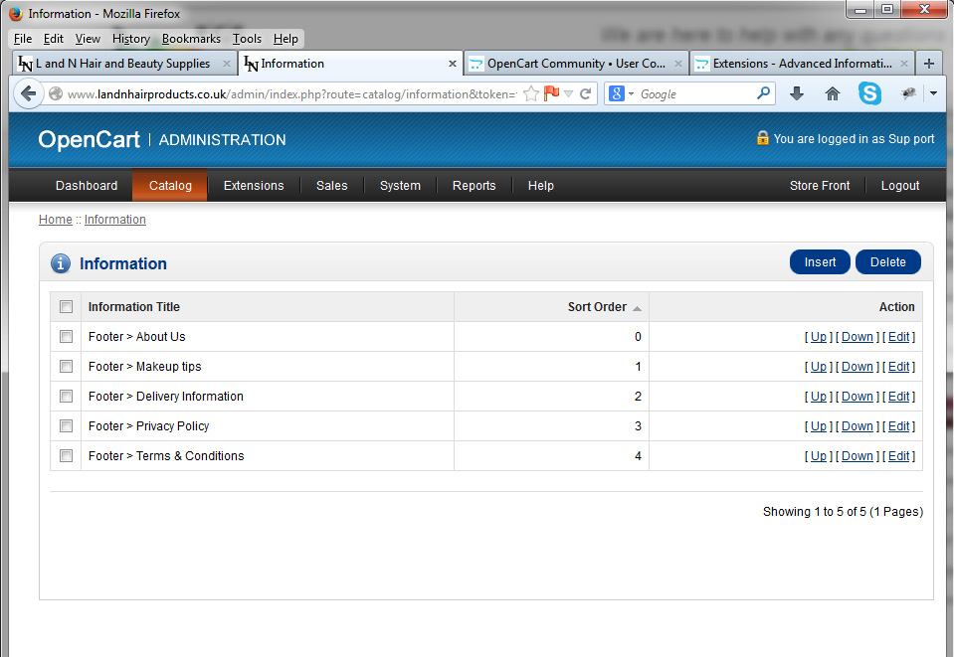Reload the page with the refresh icon
The height and width of the screenshot is (657, 954).
tap(585, 93)
